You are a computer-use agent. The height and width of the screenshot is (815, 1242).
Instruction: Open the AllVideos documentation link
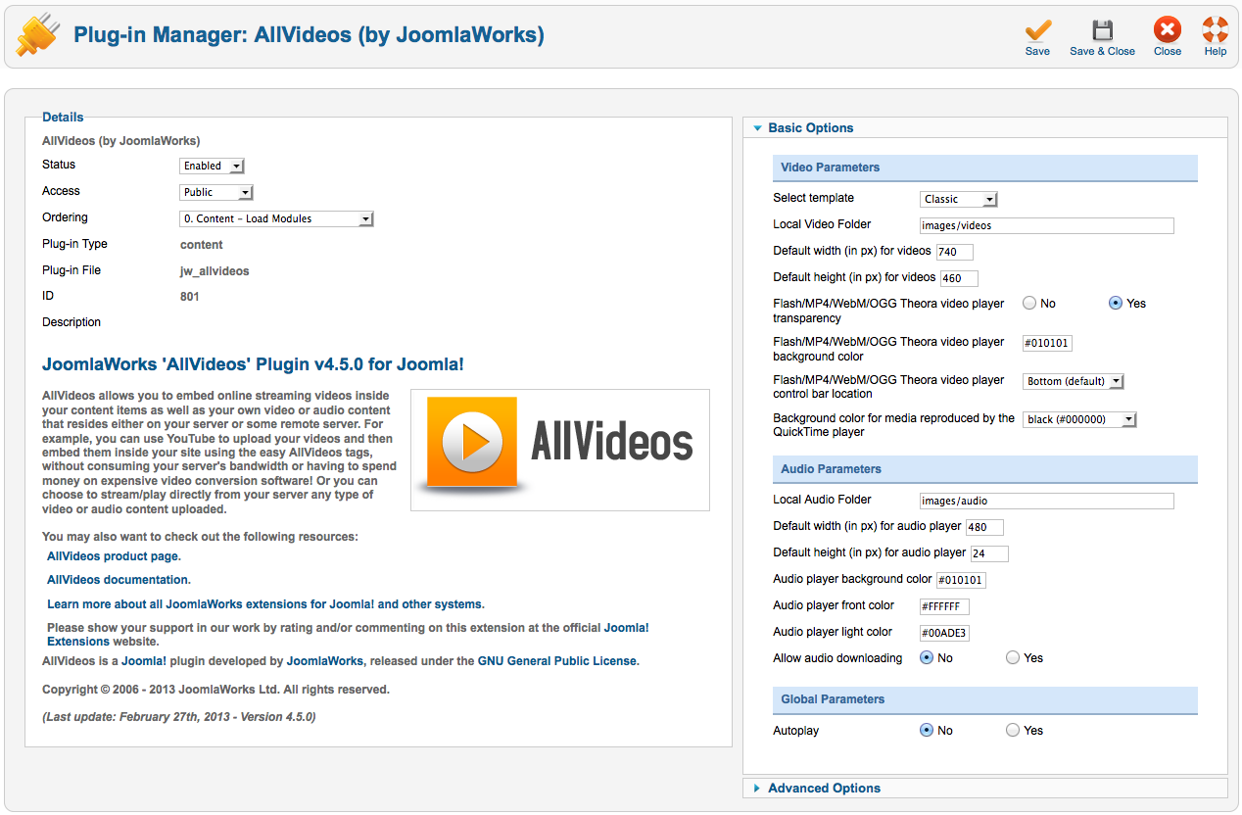[x=119, y=580]
